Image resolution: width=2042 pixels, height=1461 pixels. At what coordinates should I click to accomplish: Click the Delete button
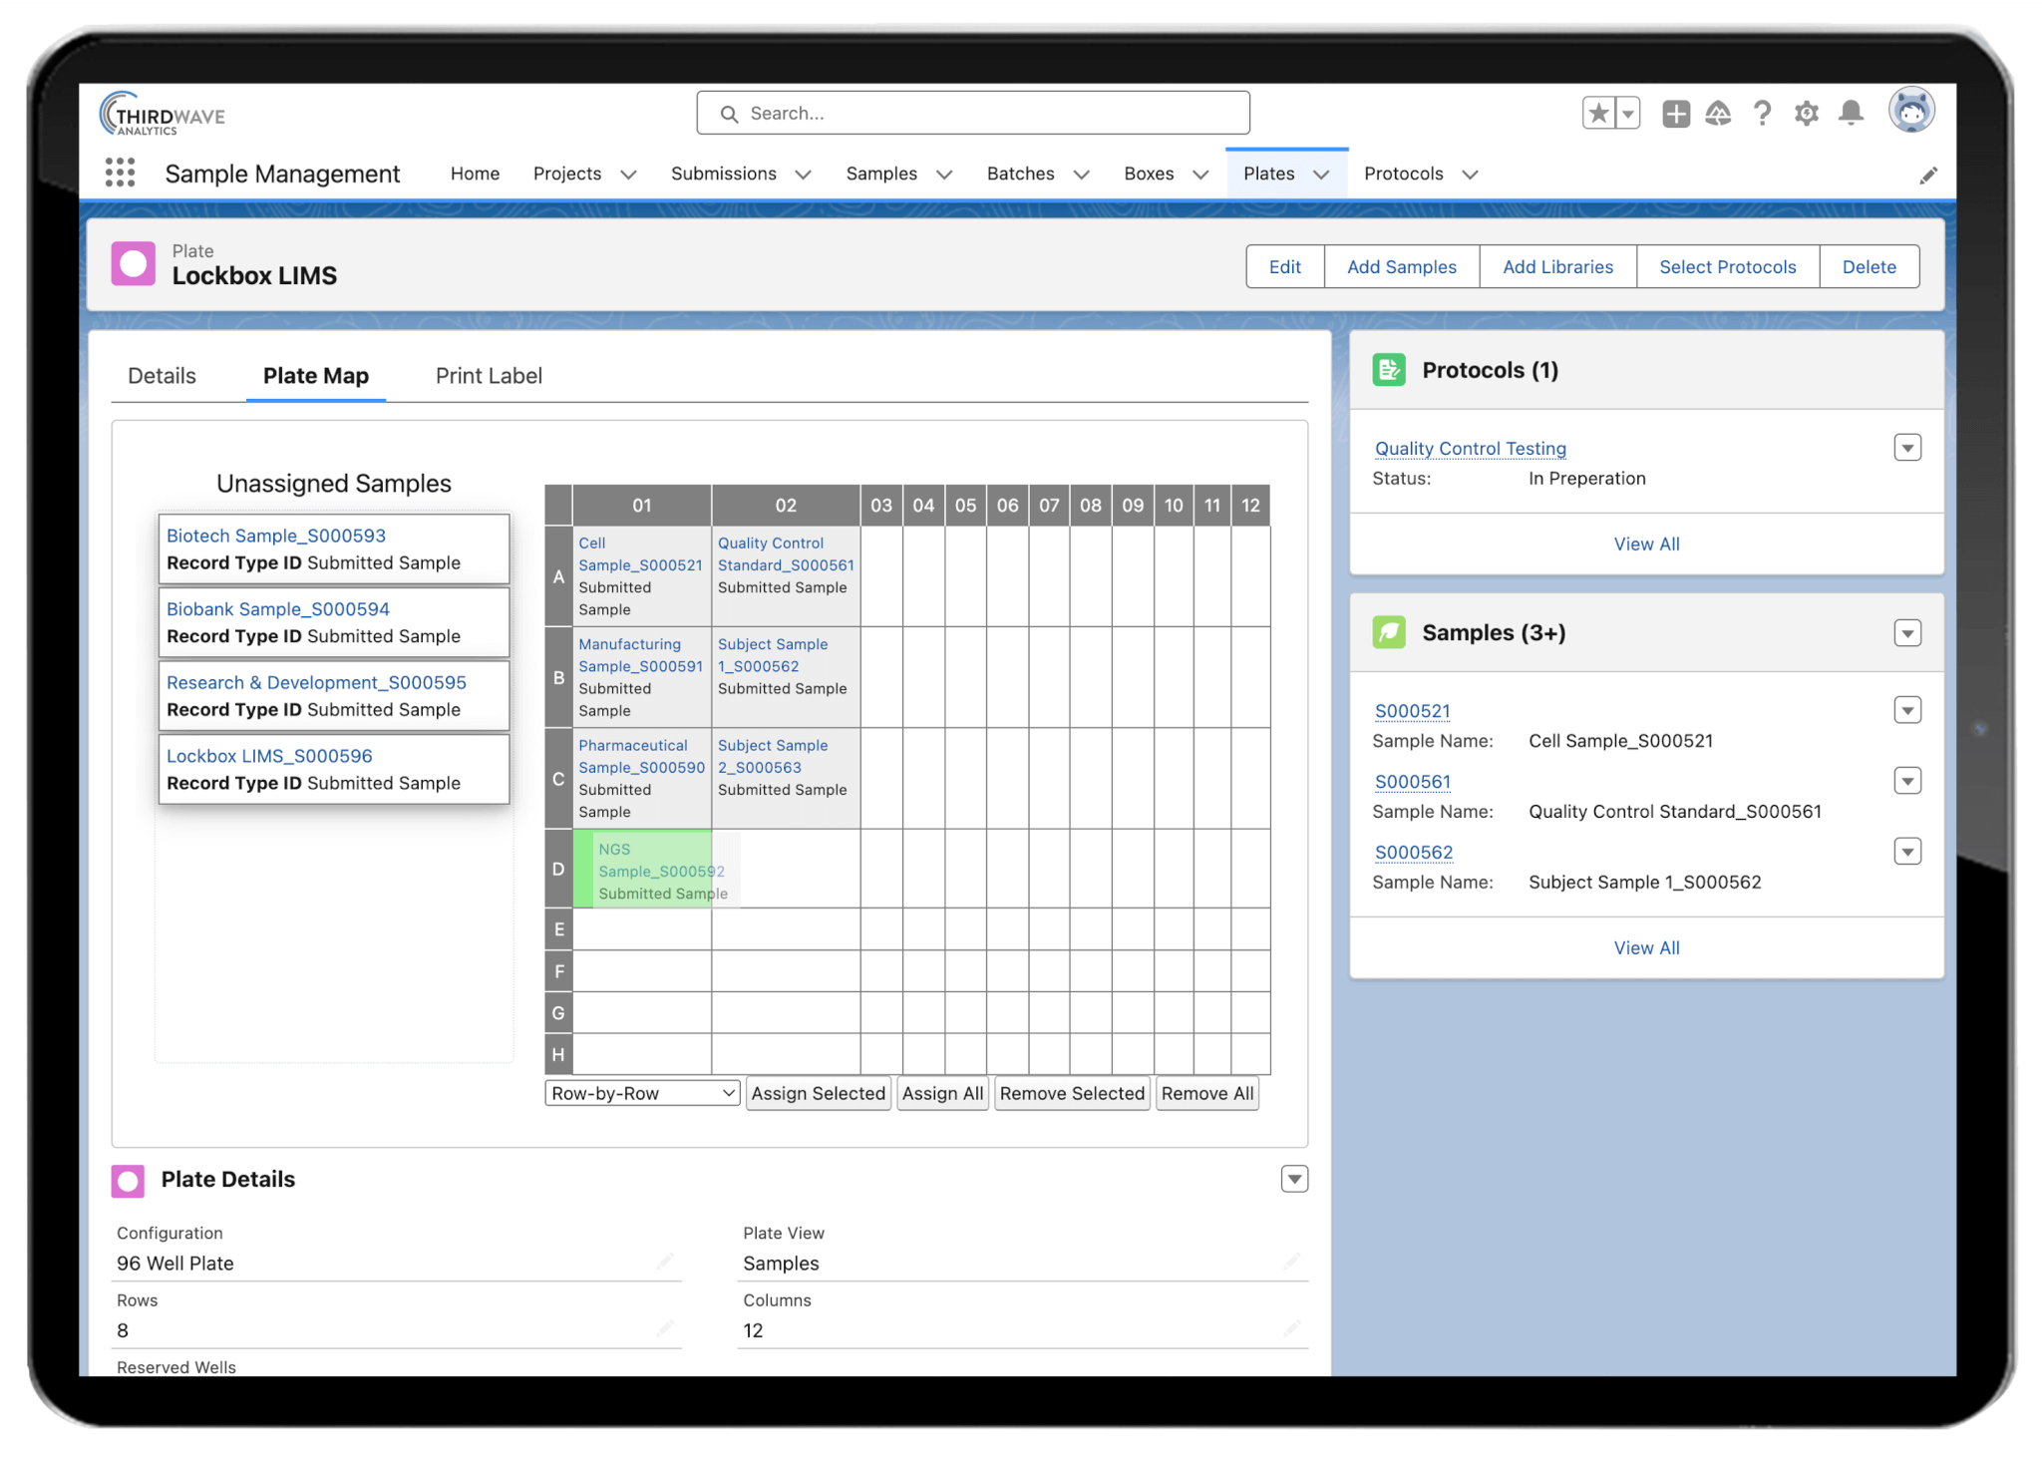(1869, 266)
